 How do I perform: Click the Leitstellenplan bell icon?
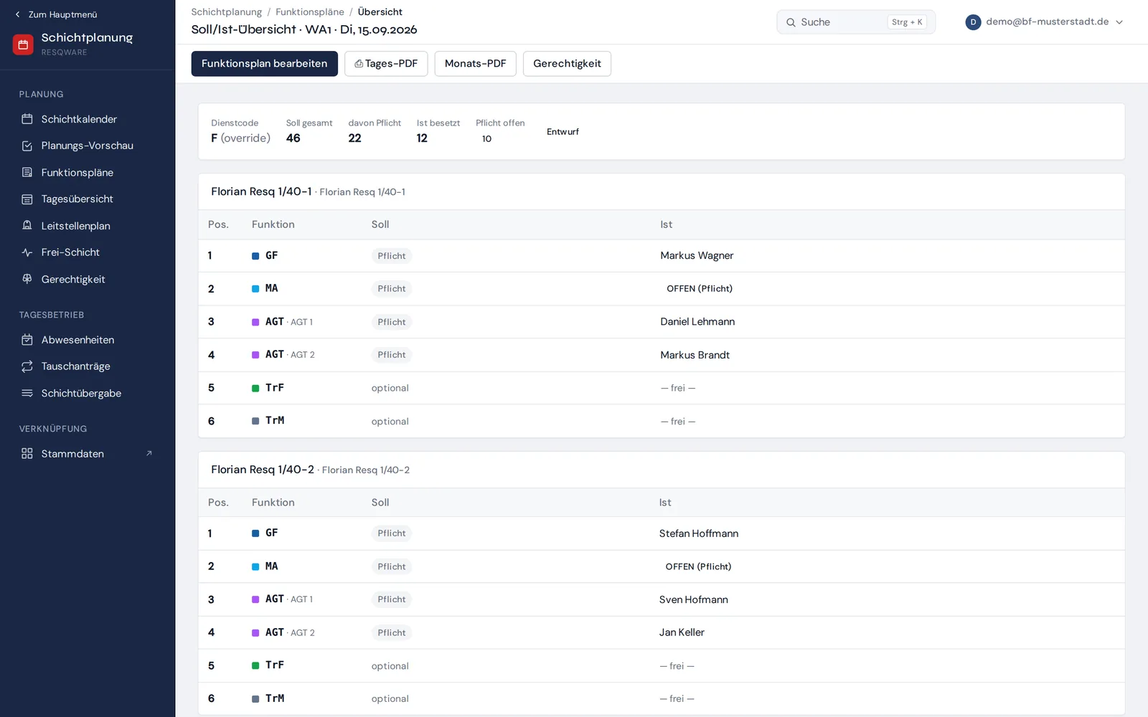point(27,226)
